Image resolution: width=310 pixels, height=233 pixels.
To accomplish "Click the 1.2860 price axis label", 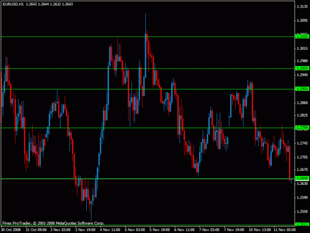I will [303, 103].
